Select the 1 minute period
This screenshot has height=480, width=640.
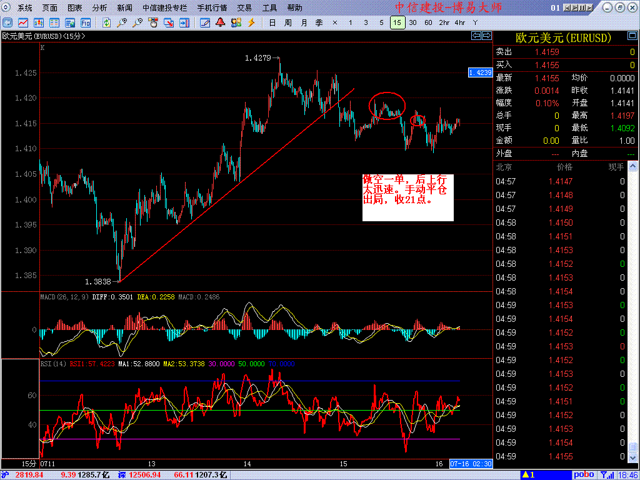click(x=350, y=22)
